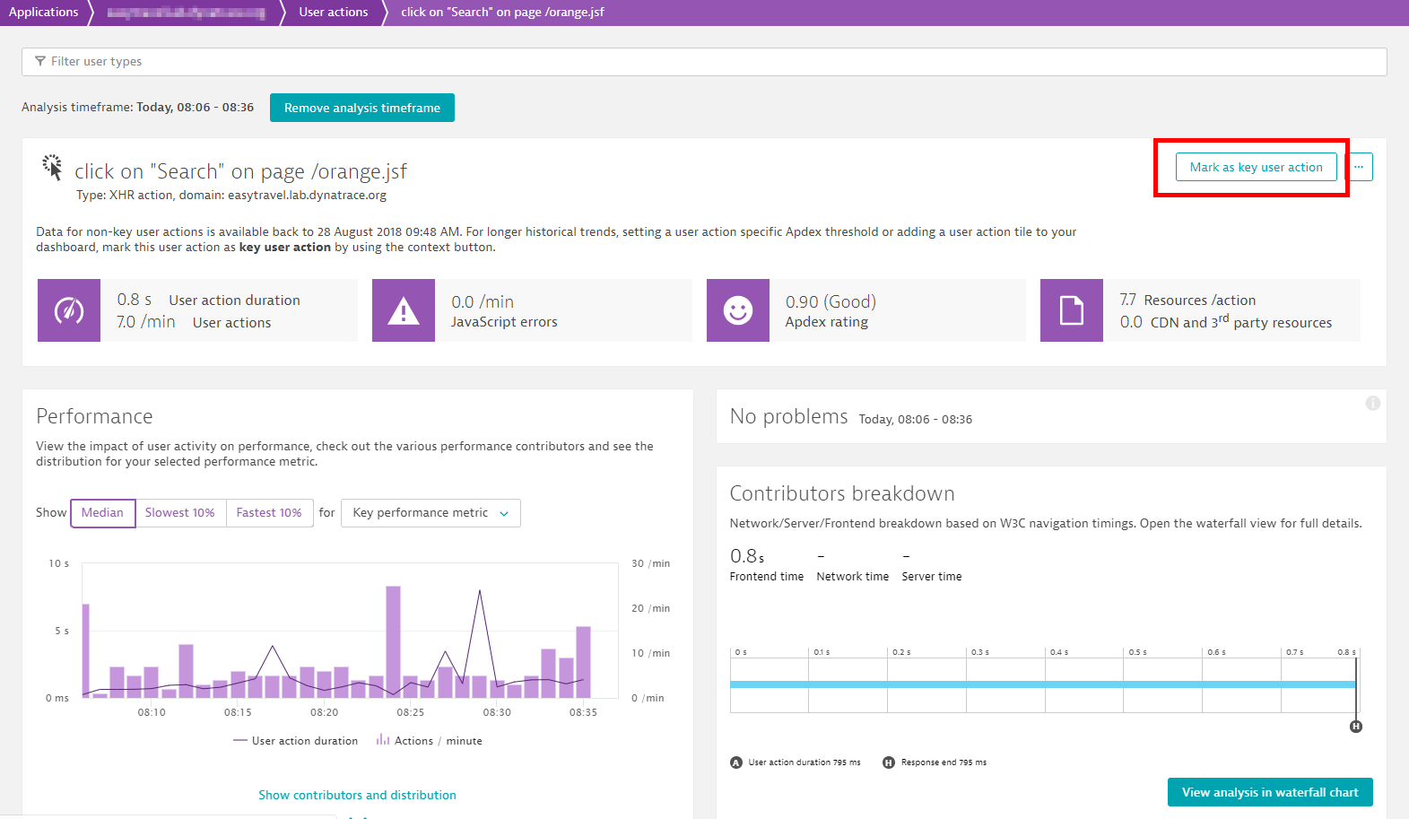Viewport: 1409px width, 819px height.
Task: Click the speedometer user action duration icon
Action: pos(69,310)
